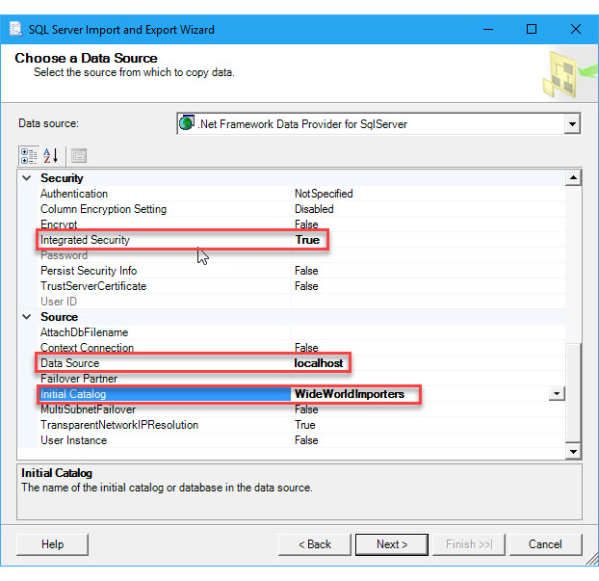Click the data provider globe icon
This screenshot has height=581, width=599.
[x=188, y=123]
